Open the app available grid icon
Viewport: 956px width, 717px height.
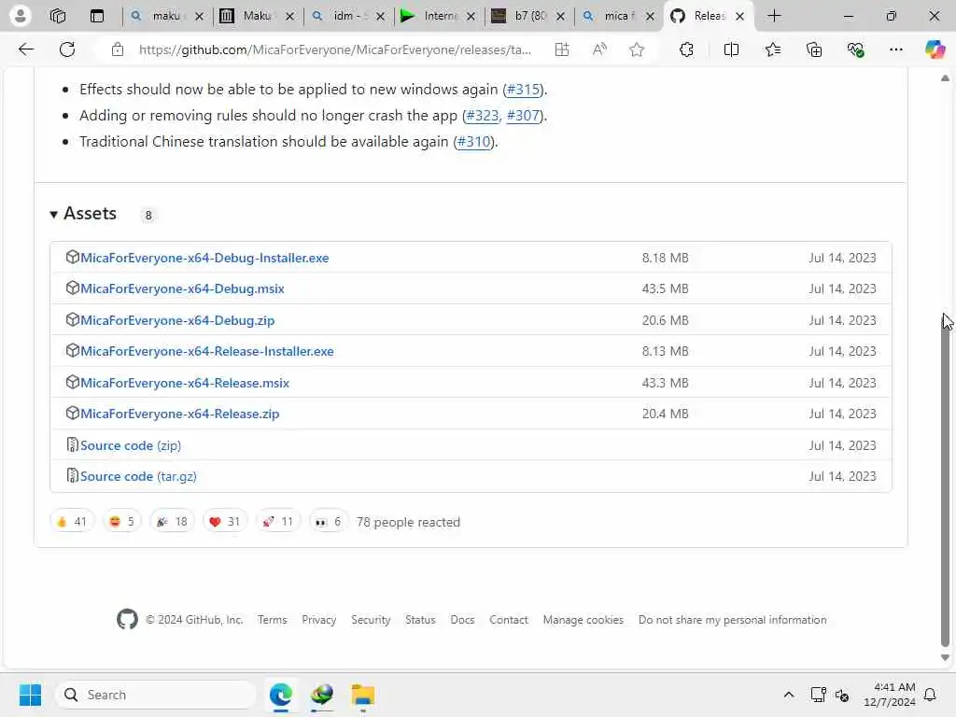pyautogui.click(x=561, y=49)
